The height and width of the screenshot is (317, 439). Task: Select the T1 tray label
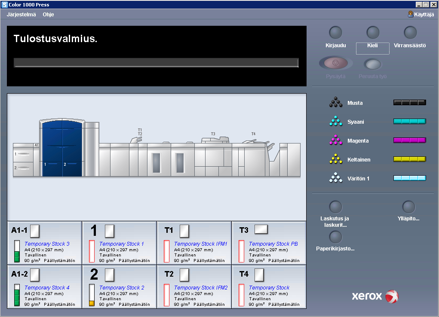click(x=169, y=230)
